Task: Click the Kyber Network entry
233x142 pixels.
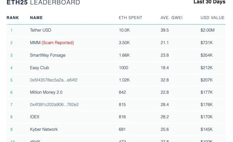Action: 44,129
